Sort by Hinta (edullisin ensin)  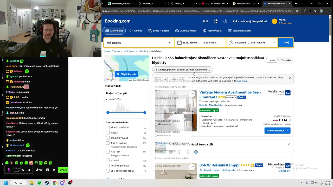tap(166, 98)
